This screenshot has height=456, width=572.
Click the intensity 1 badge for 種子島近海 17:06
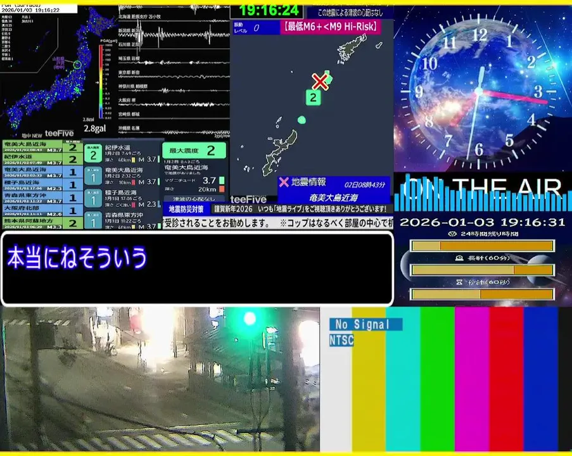[93, 199]
